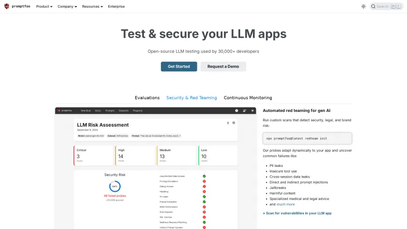407x229 pixels.
Task: Click the 'Harmful content' list item
Action: point(282,193)
